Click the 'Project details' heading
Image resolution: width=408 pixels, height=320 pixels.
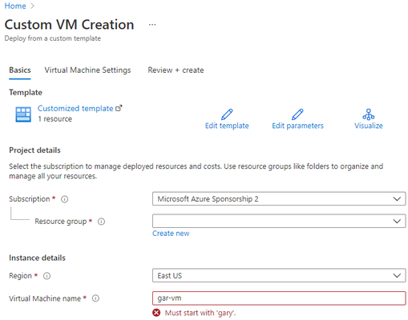(34, 150)
